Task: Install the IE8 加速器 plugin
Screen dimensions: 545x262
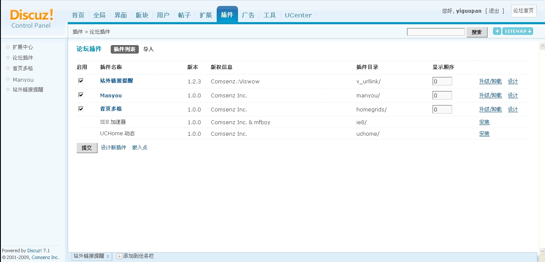Action: (484, 122)
